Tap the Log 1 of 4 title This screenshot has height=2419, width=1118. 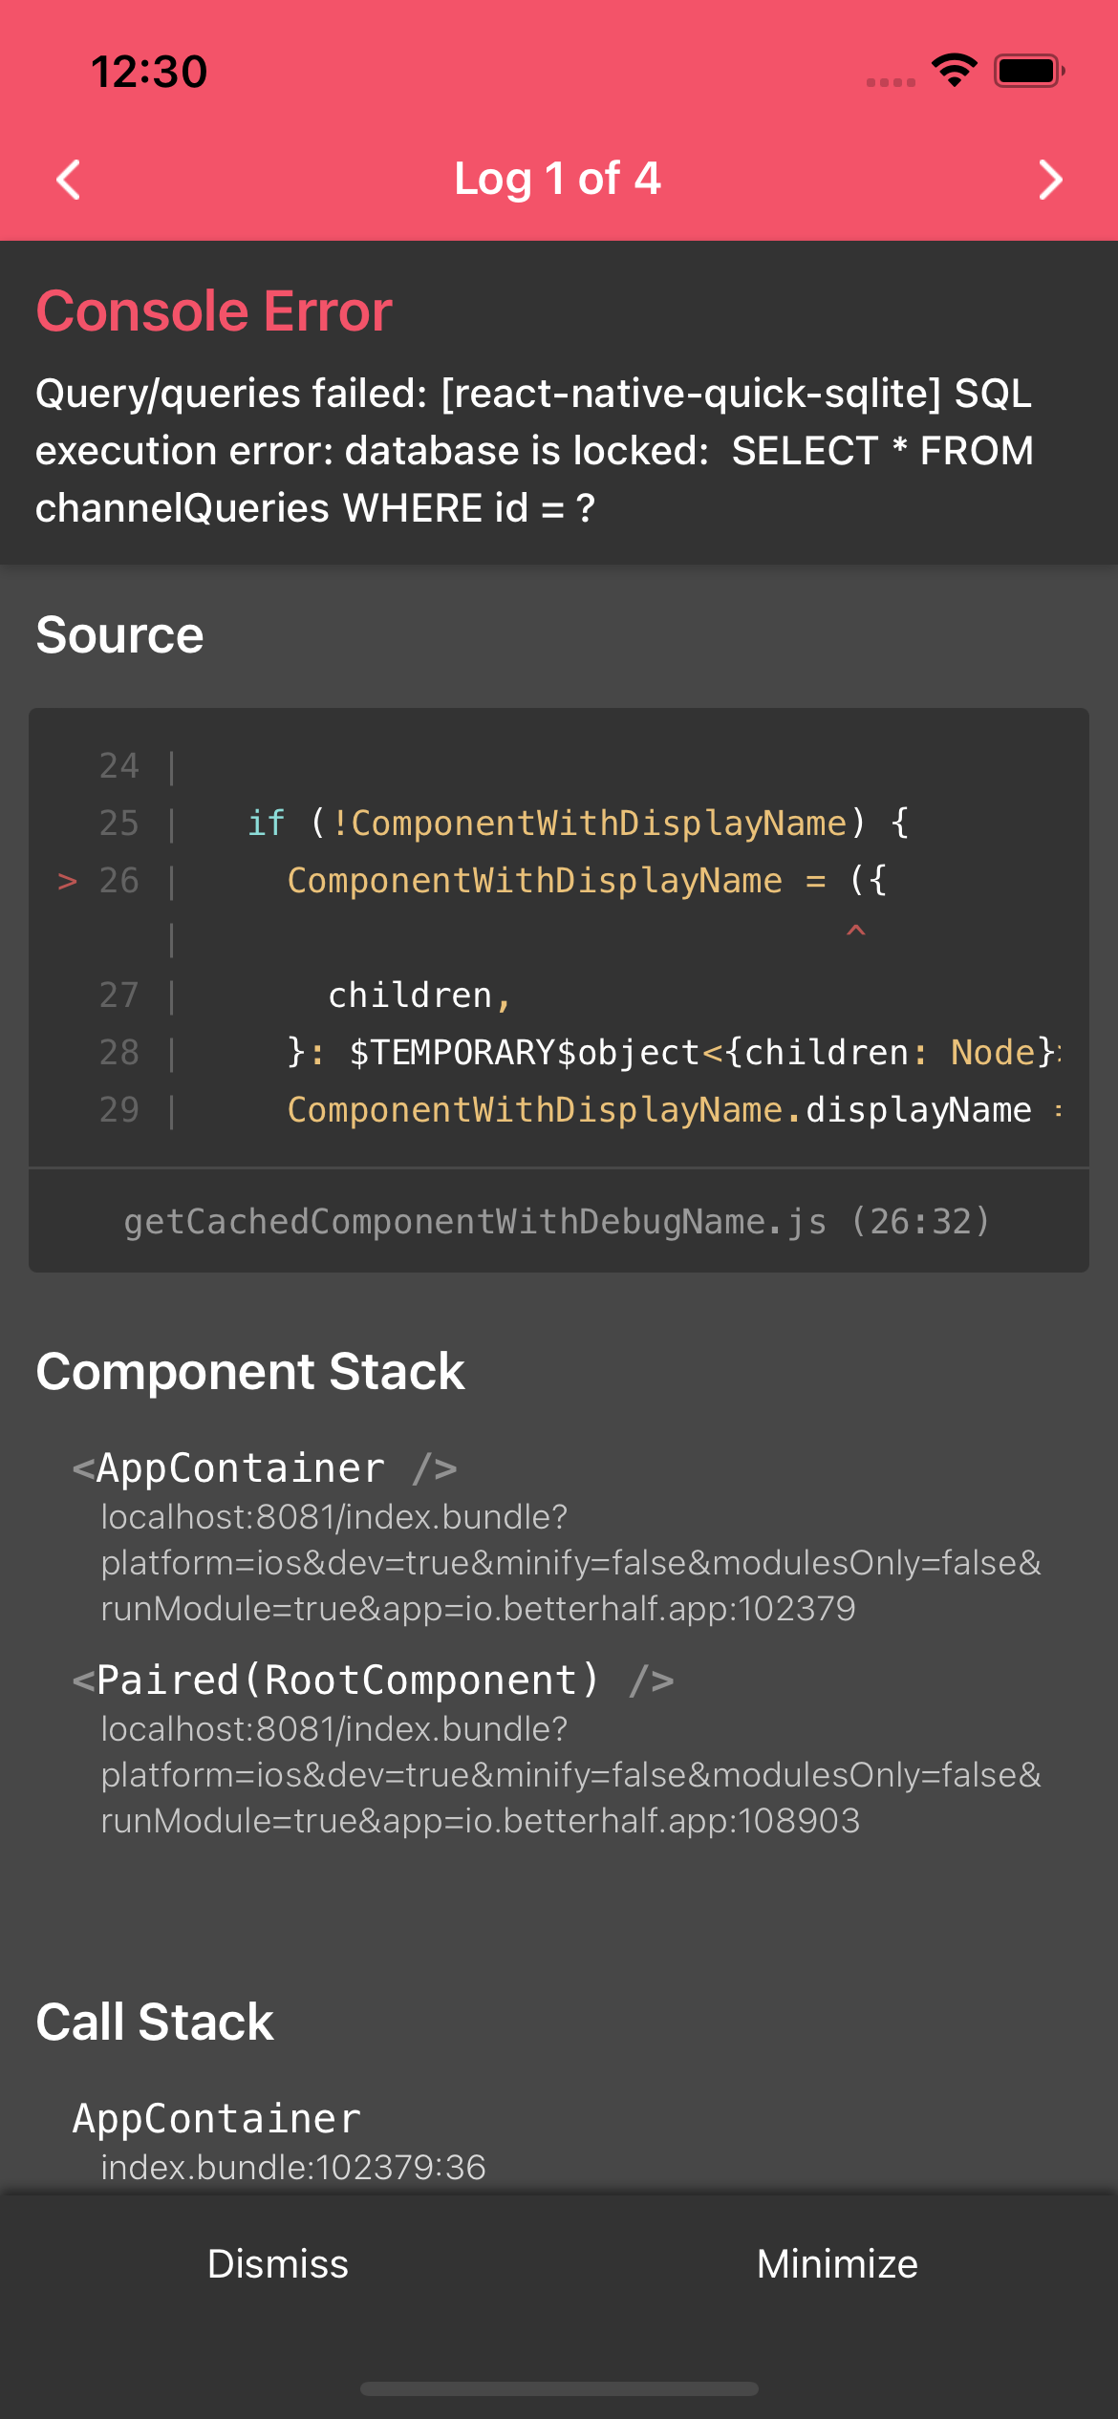pos(557,179)
